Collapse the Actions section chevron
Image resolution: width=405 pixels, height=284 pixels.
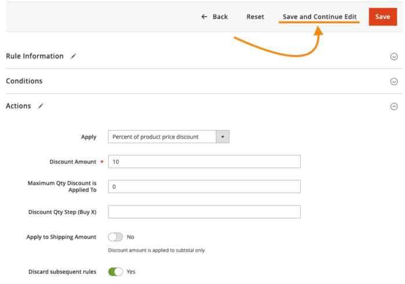point(394,106)
